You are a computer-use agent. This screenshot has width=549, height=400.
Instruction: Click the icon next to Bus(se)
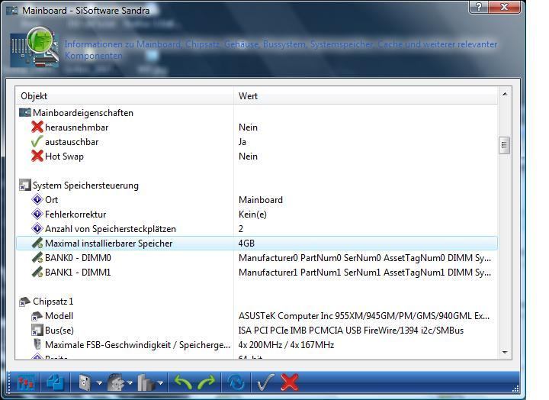tap(37, 331)
